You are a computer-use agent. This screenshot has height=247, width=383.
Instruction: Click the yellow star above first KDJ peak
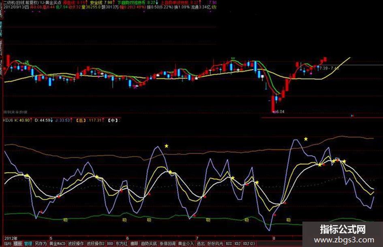tap(167, 146)
